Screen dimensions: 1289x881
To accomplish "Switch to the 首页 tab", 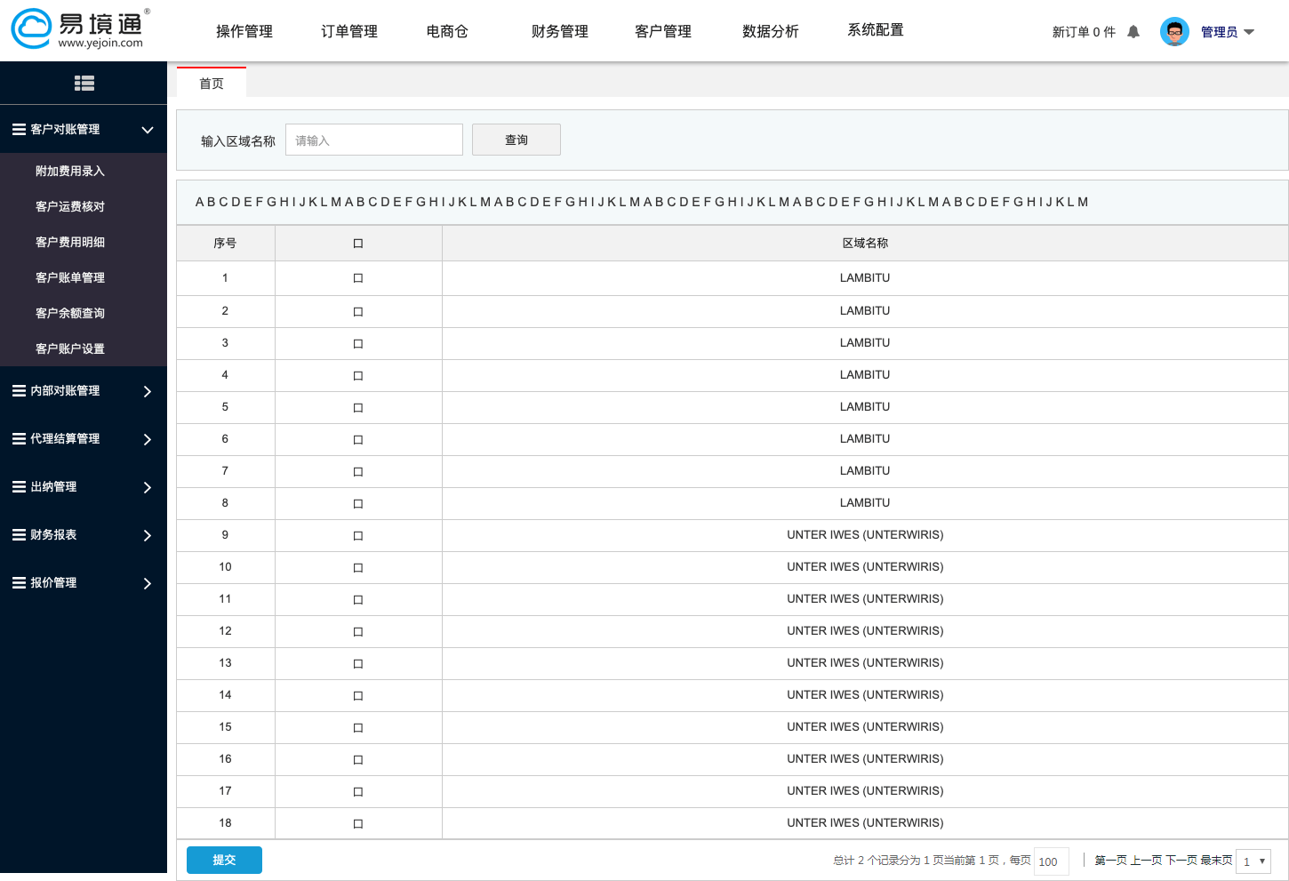I will 212,83.
